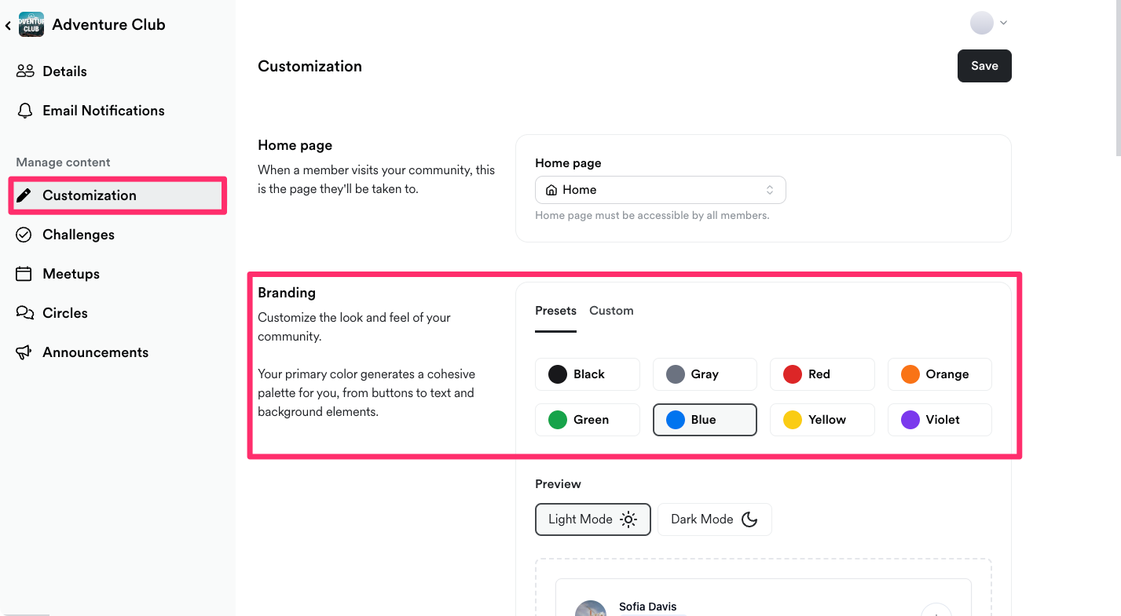
Task: Click the Customization pencil icon
Action: (x=24, y=195)
